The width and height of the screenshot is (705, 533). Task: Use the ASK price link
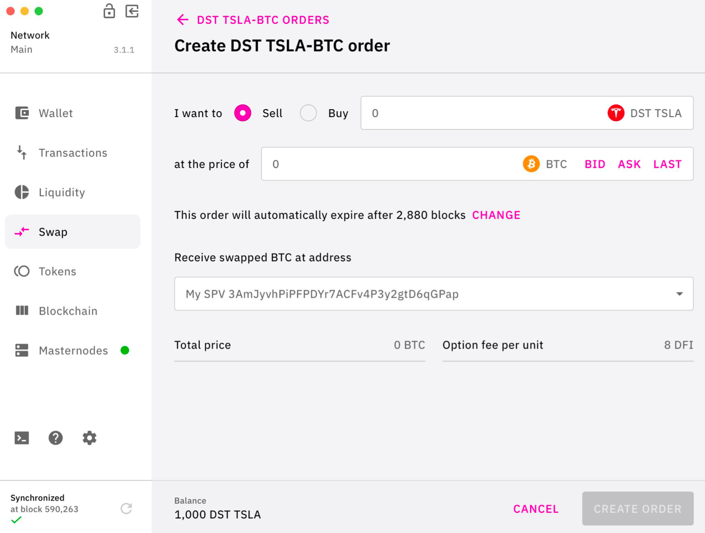tap(629, 164)
